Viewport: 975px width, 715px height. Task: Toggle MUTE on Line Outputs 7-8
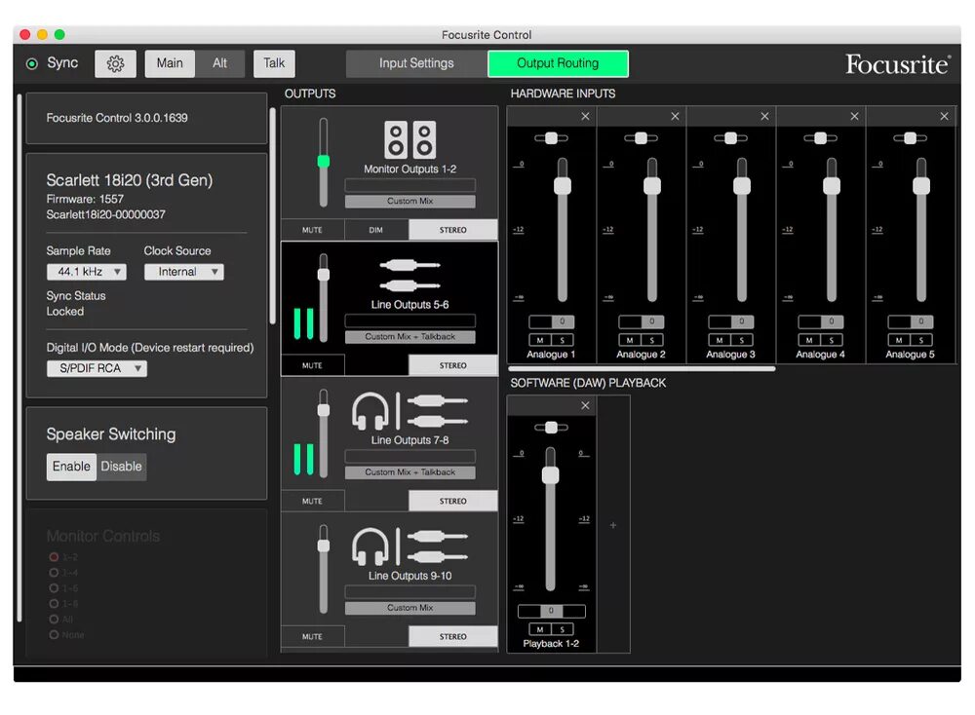(312, 501)
